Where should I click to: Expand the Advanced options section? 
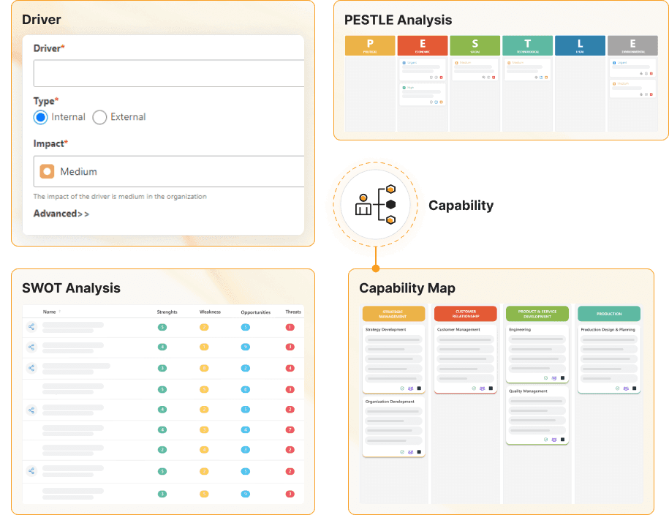pos(61,214)
